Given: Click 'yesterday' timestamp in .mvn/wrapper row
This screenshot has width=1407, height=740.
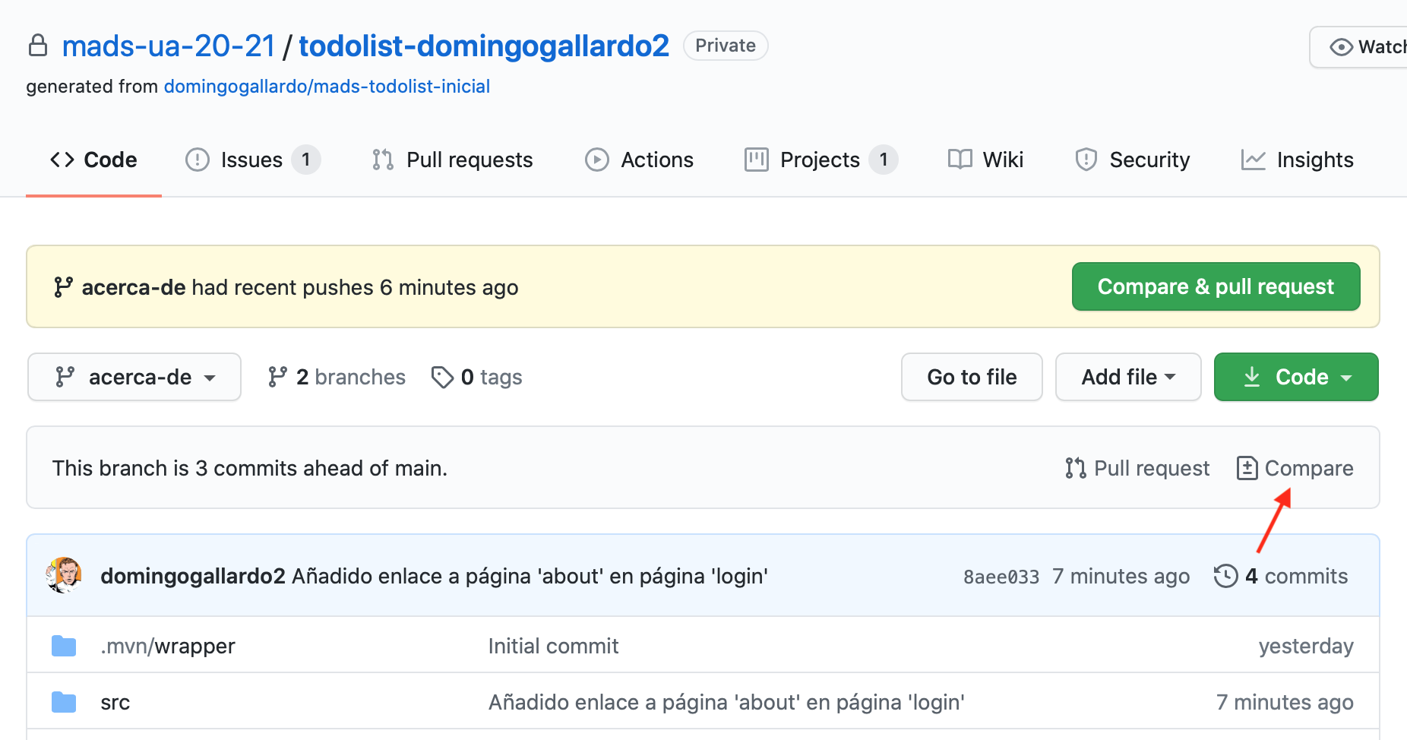Looking at the screenshot, I should tap(1306, 646).
